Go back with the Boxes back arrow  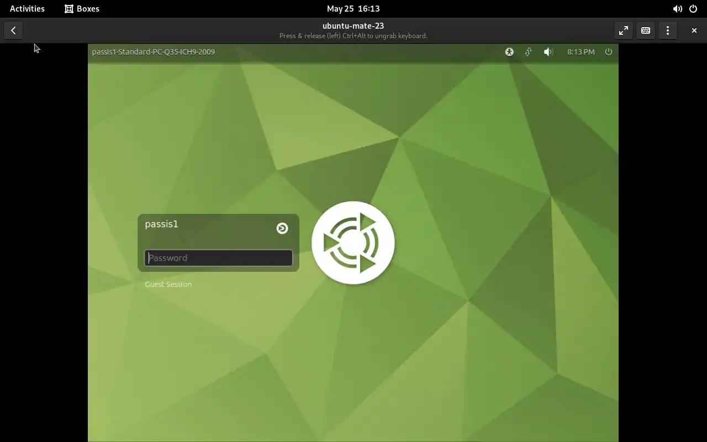(x=13, y=30)
